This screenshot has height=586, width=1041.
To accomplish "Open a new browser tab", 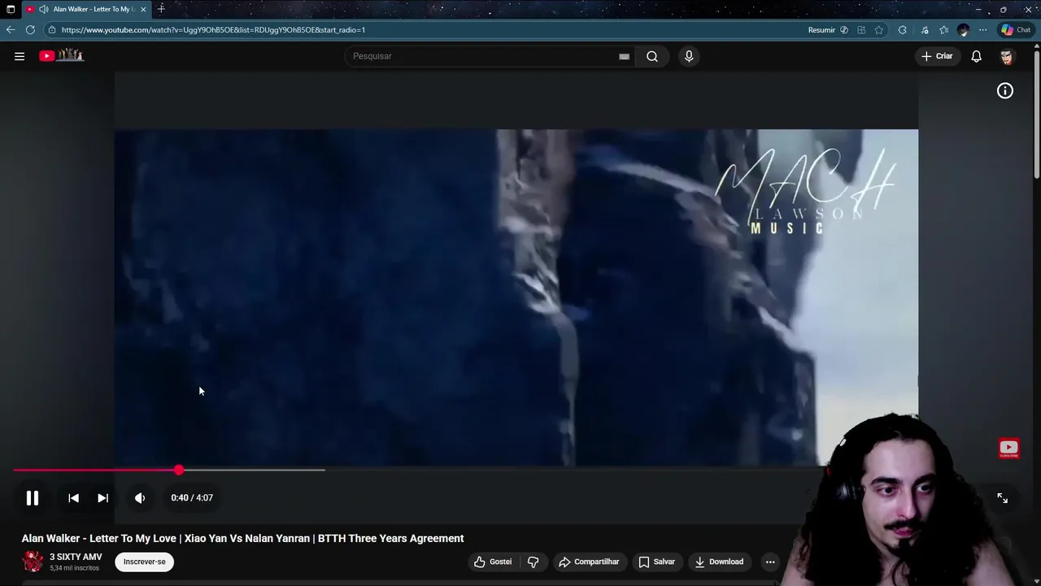I will pos(161,9).
